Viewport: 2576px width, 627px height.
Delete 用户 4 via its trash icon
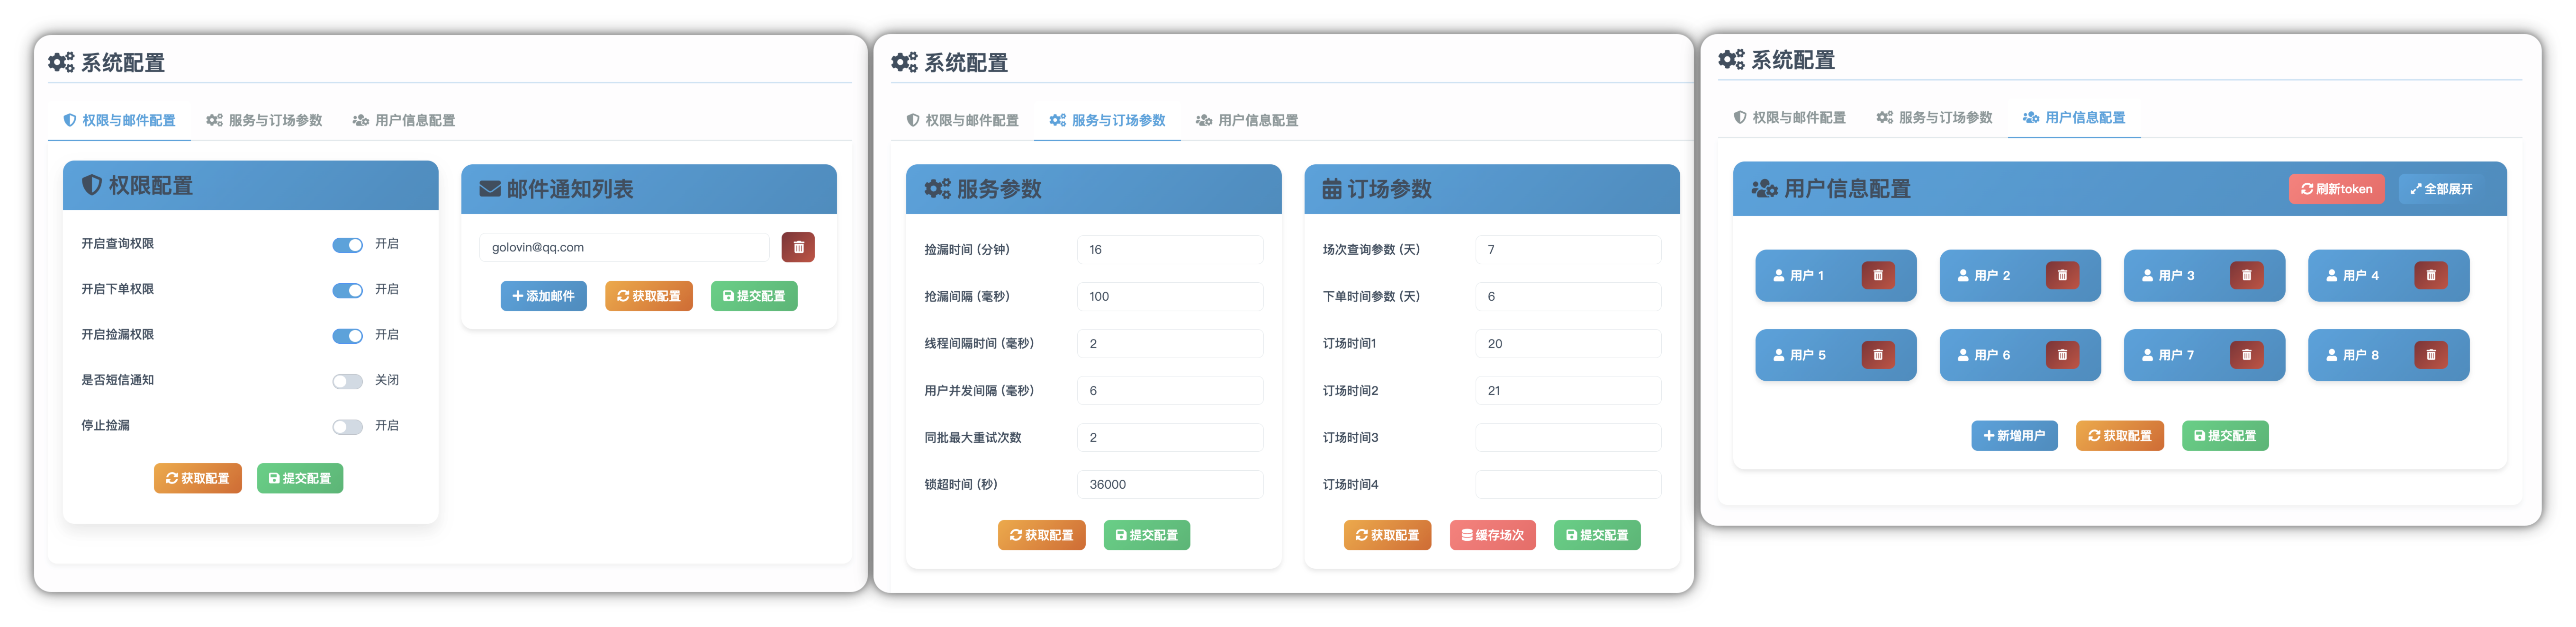(x=2431, y=275)
